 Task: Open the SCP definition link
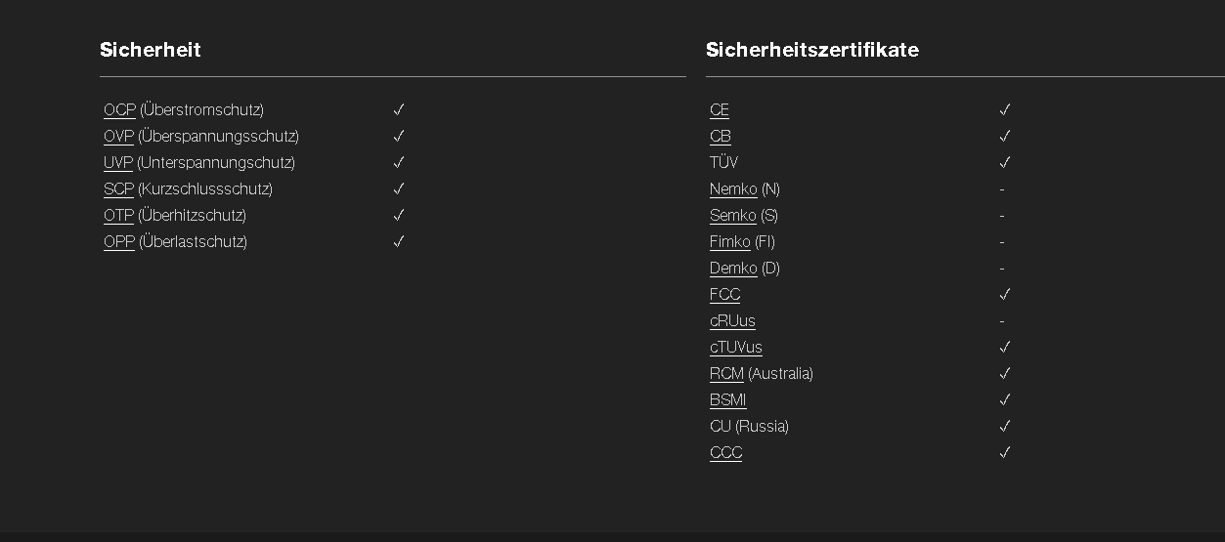click(118, 189)
